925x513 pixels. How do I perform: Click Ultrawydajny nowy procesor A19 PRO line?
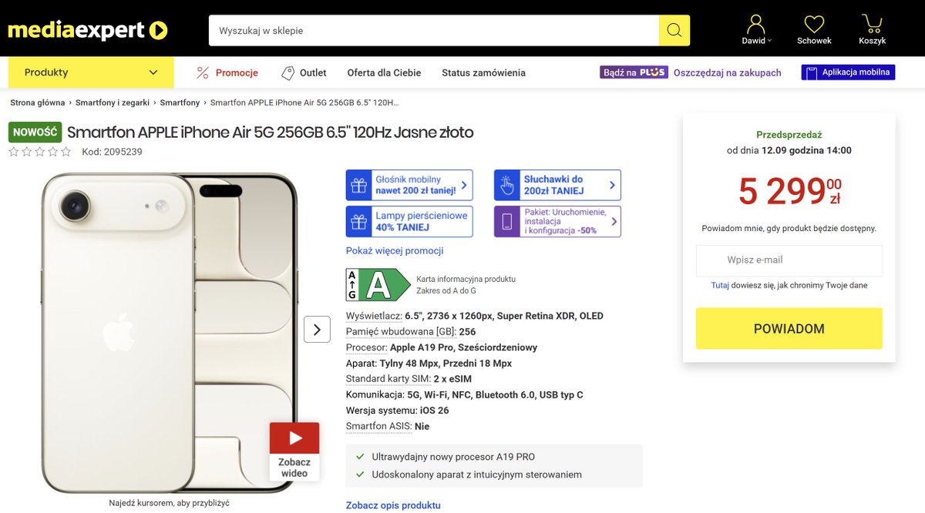(453, 457)
